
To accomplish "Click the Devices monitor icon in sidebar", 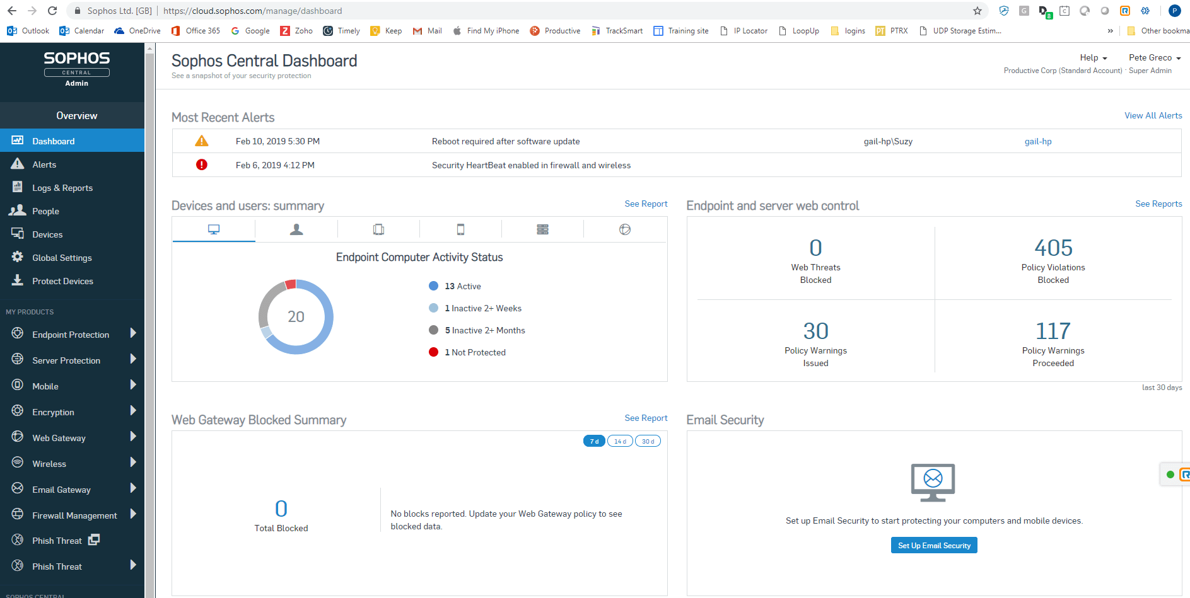I will click(18, 234).
